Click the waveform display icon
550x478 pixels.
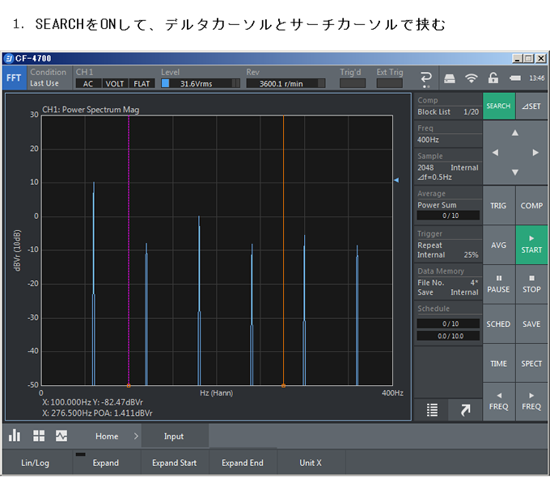(x=61, y=436)
